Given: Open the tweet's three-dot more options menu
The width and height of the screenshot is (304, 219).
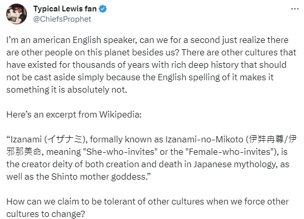Looking at the screenshot, I should tap(295, 9).
